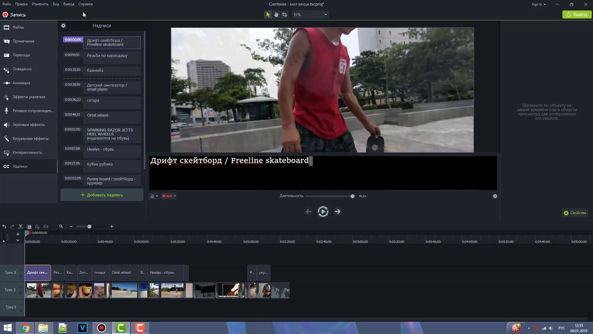Click the speaker icon for Звуковые эффекты
Screen dimensions: 593x334
click(x=6, y=125)
